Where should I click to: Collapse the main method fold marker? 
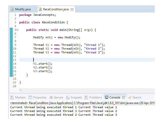[x=17, y=30]
